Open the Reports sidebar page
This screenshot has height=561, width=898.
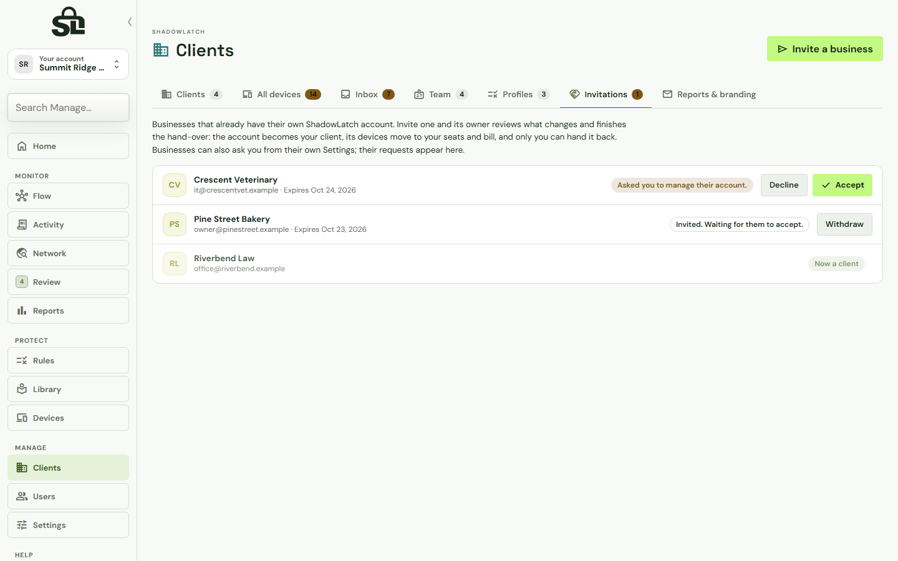(x=69, y=310)
